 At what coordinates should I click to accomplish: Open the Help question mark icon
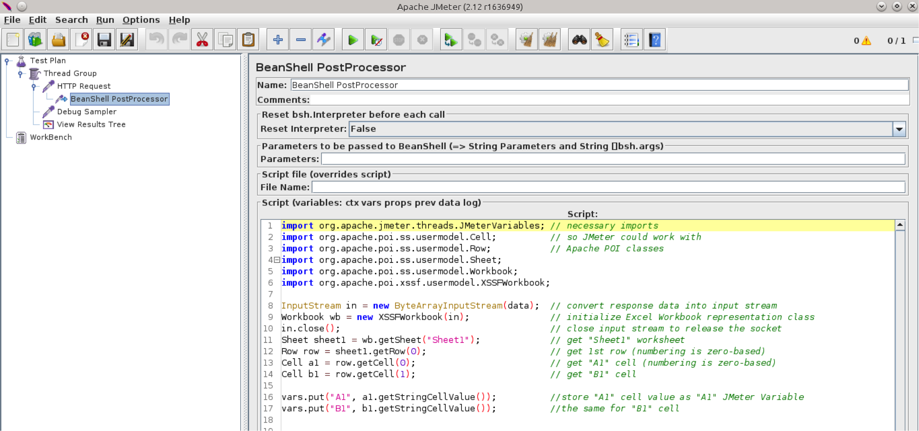click(x=655, y=40)
